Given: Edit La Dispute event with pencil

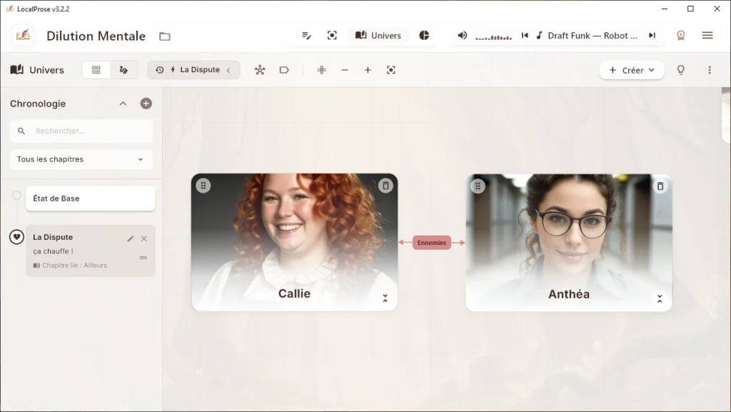Looking at the screenshot, I should (131, 238).
